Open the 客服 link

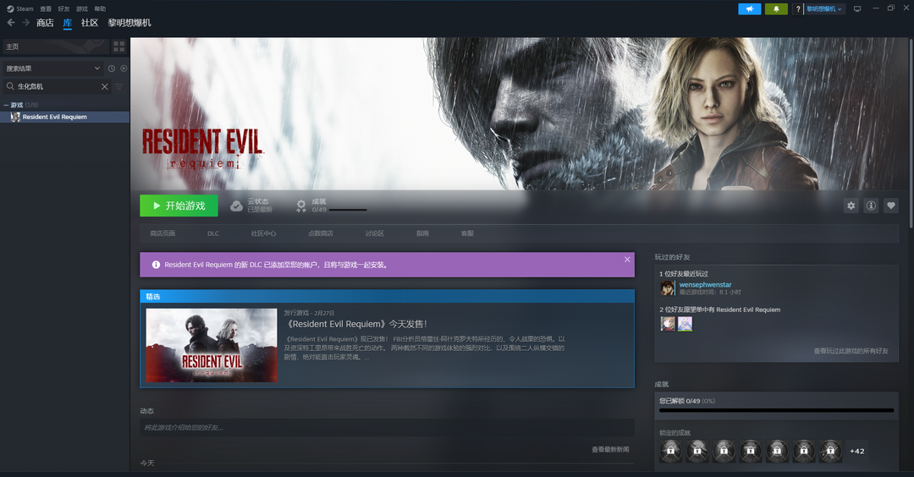467,233
